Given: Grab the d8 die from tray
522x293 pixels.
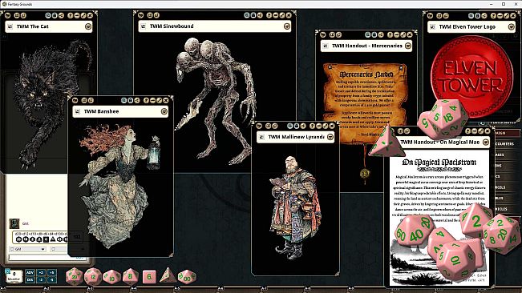Looking at the screenshot, I should tap(131, 276).
